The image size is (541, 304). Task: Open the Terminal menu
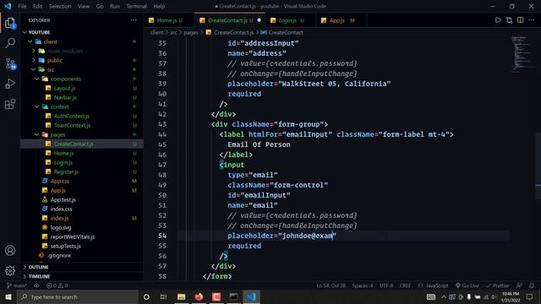[136, 6]
